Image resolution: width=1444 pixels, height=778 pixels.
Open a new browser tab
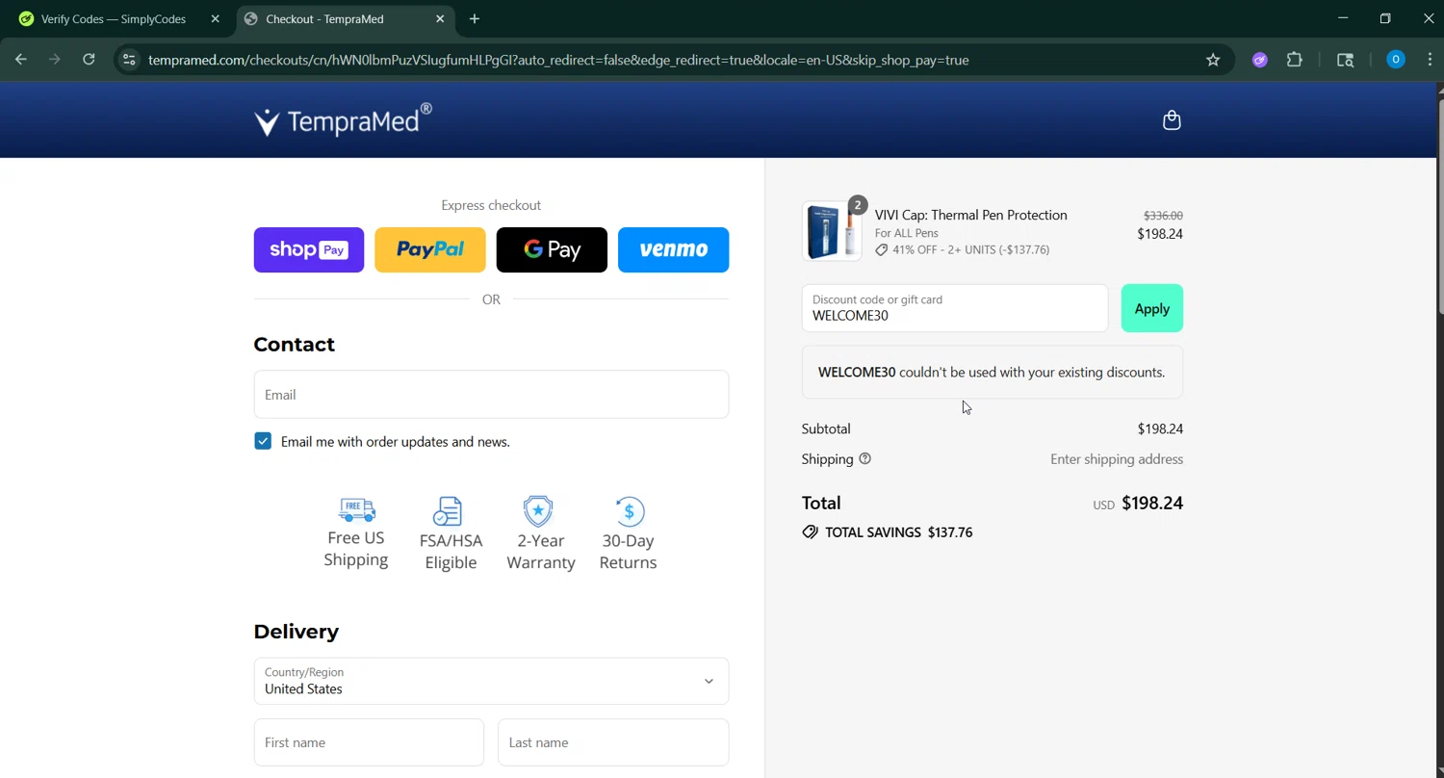475,18
